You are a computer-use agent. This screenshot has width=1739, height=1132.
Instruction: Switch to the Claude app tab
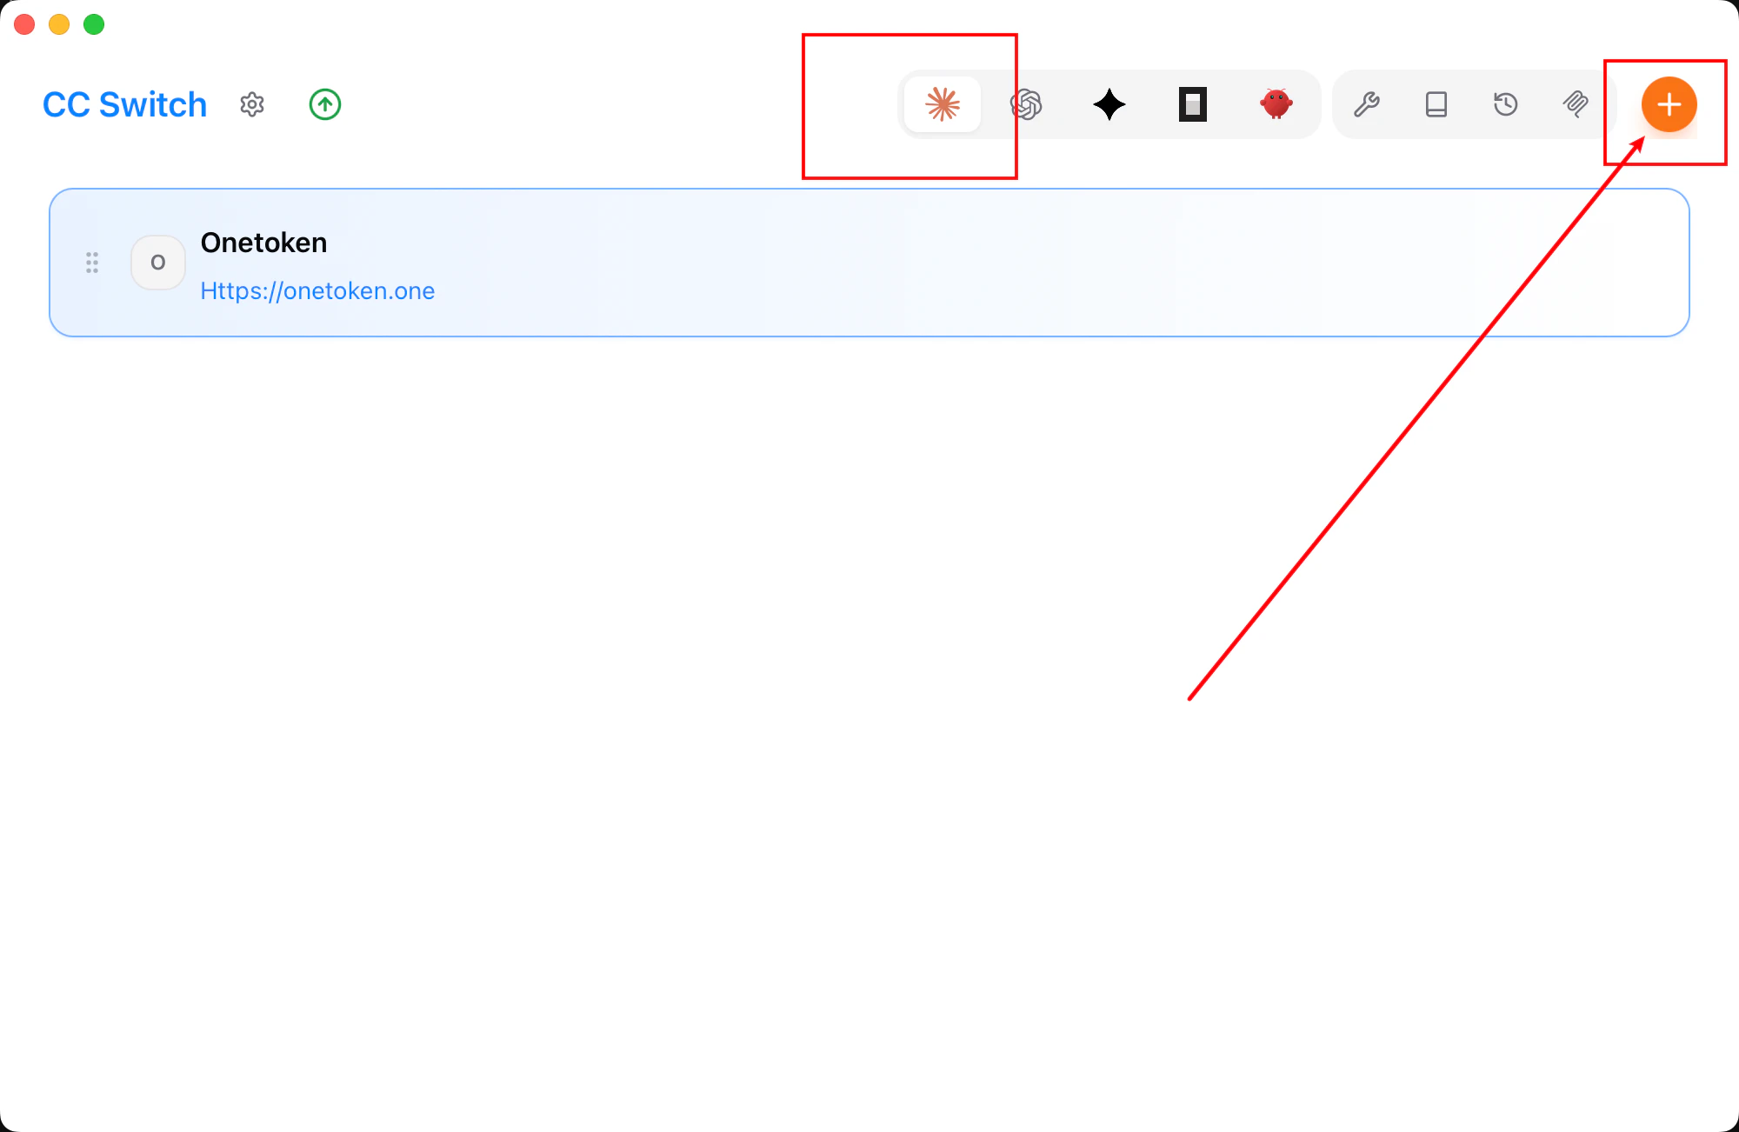point(943,104)
